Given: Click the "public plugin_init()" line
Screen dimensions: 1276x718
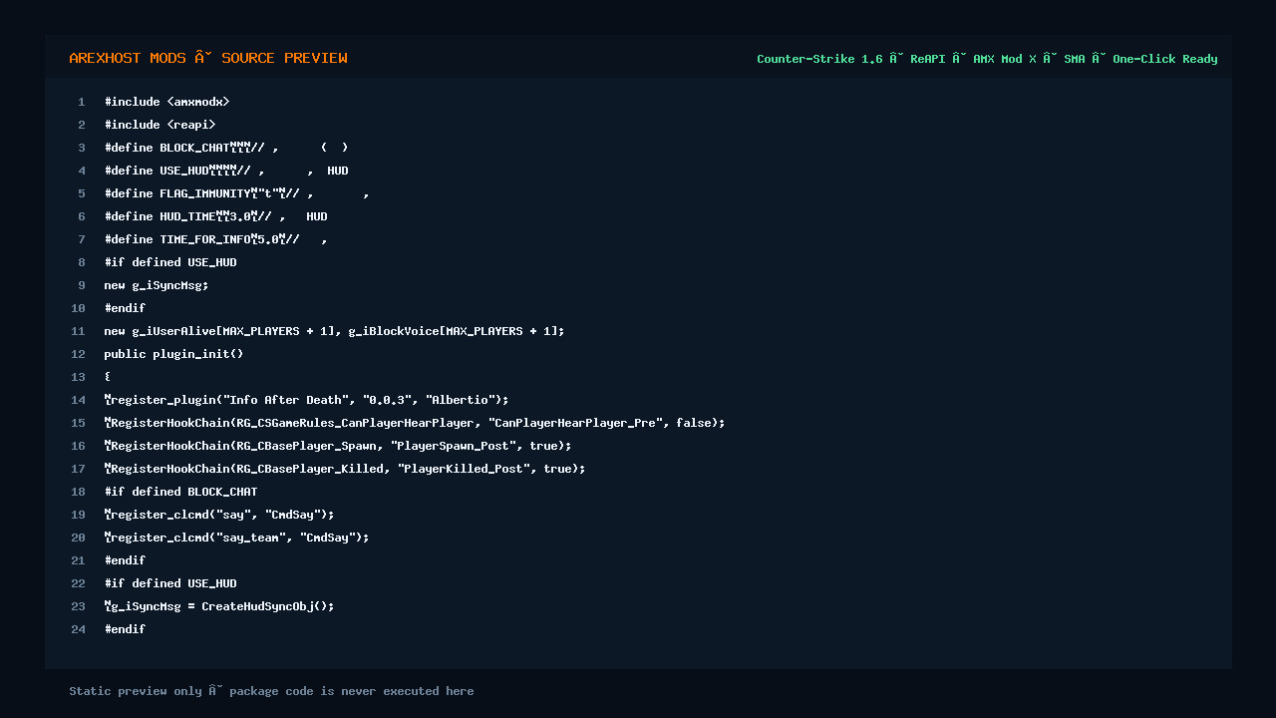Looking at the screenshot, I should (174, 354).
